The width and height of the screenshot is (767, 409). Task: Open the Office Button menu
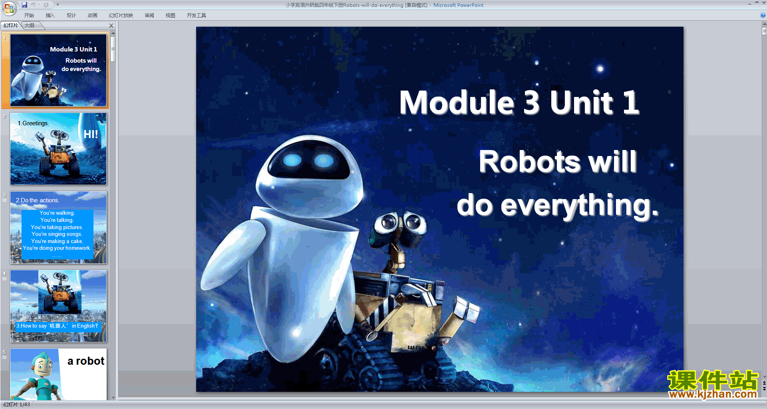[9, 8]
